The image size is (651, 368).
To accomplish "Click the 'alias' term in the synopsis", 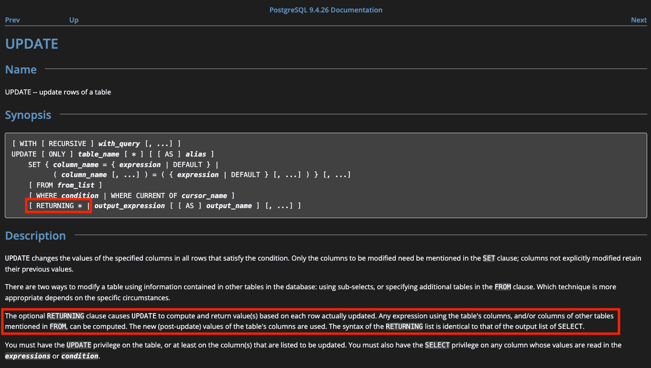I will 196,154.
